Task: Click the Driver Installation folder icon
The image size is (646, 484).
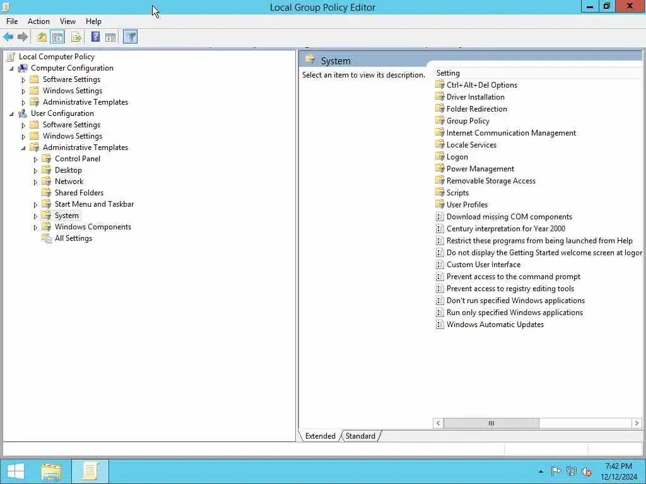Action: tap(440, 97)
